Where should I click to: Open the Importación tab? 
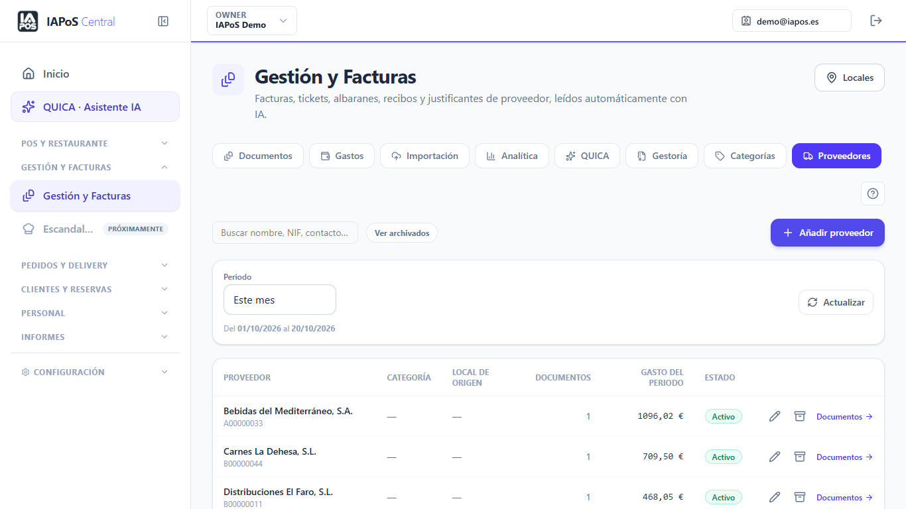click(424, 156)
